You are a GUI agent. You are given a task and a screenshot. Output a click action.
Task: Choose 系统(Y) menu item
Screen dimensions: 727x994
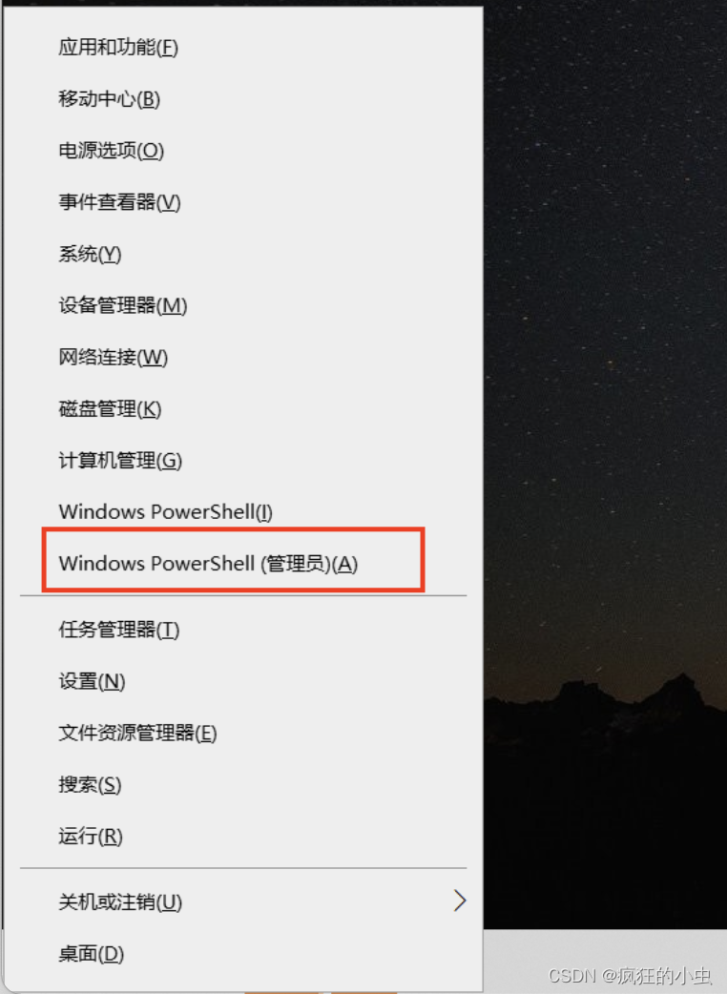(243, 254)
